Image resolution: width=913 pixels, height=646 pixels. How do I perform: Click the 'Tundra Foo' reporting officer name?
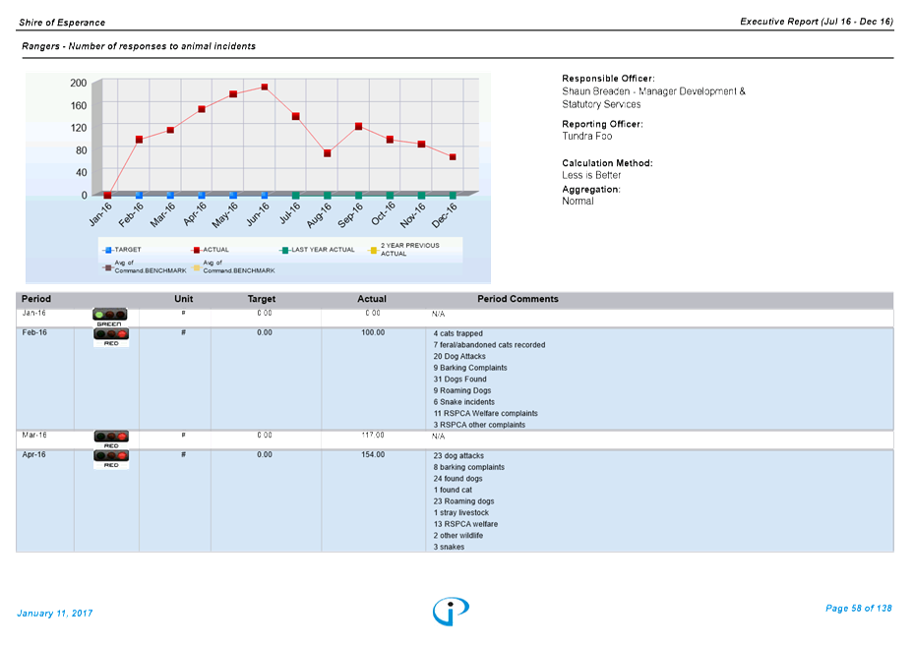tap(587, 137)
